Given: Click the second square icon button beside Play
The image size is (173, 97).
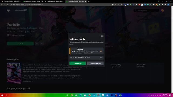Looking at the screenshot, I should click(42, 44).
